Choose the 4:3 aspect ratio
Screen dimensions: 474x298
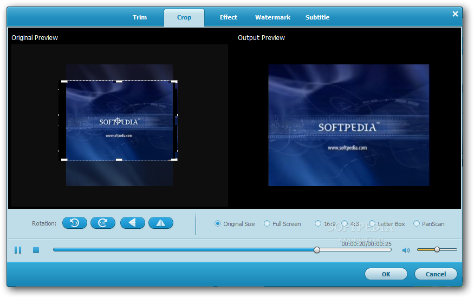(x=350, y=224)
